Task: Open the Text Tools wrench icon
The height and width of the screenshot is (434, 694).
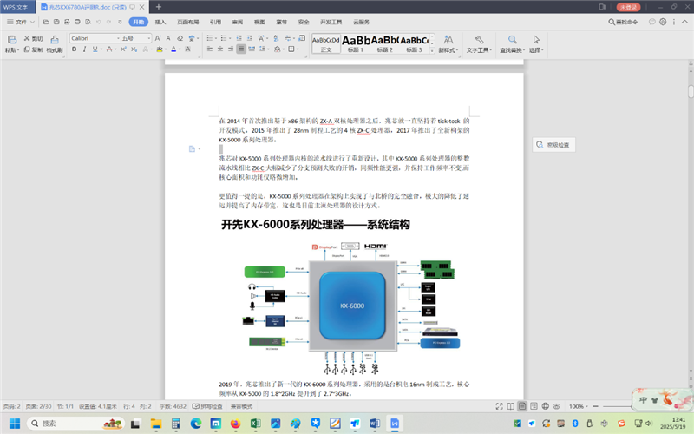Action: pos(480,39)
